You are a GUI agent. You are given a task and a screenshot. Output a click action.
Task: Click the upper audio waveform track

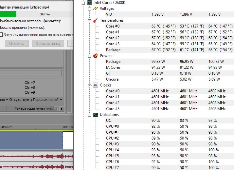37,156
